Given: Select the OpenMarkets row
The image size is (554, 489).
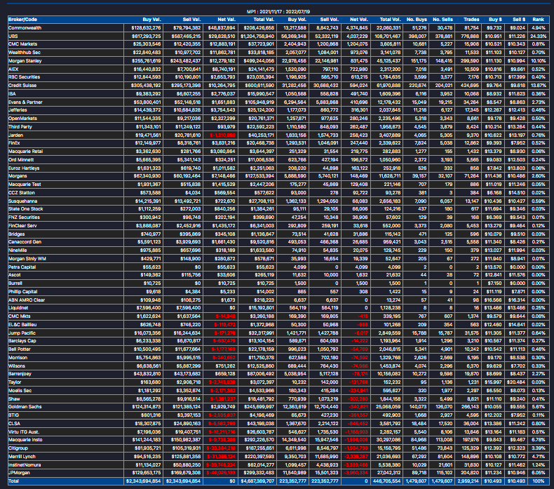Looking at the screenshot, I should coord(278,119).
